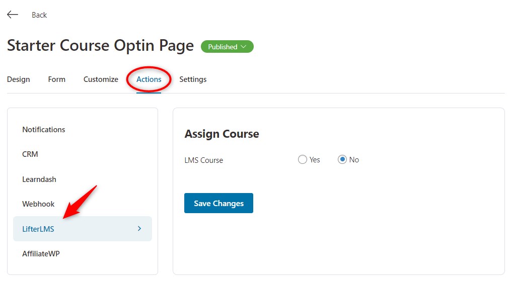511x282 pixels.
Task: Open the Learndash sidebar item
Action: 39,179
